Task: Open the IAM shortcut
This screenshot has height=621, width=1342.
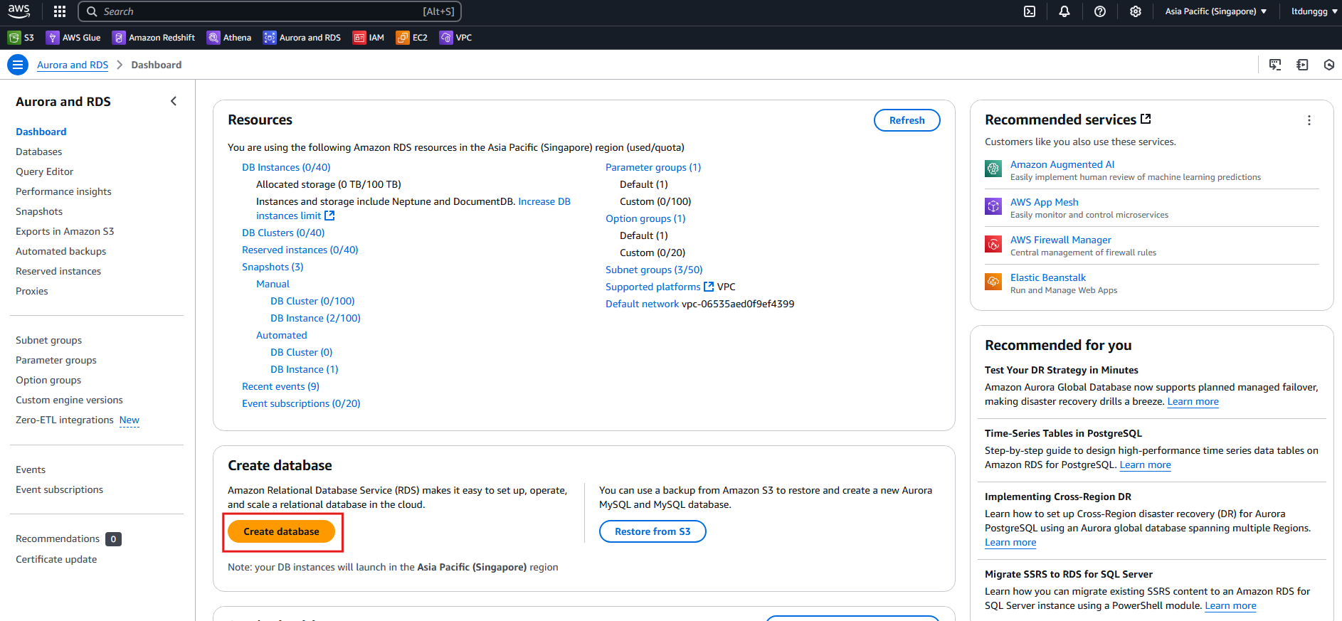Action: 369,38
